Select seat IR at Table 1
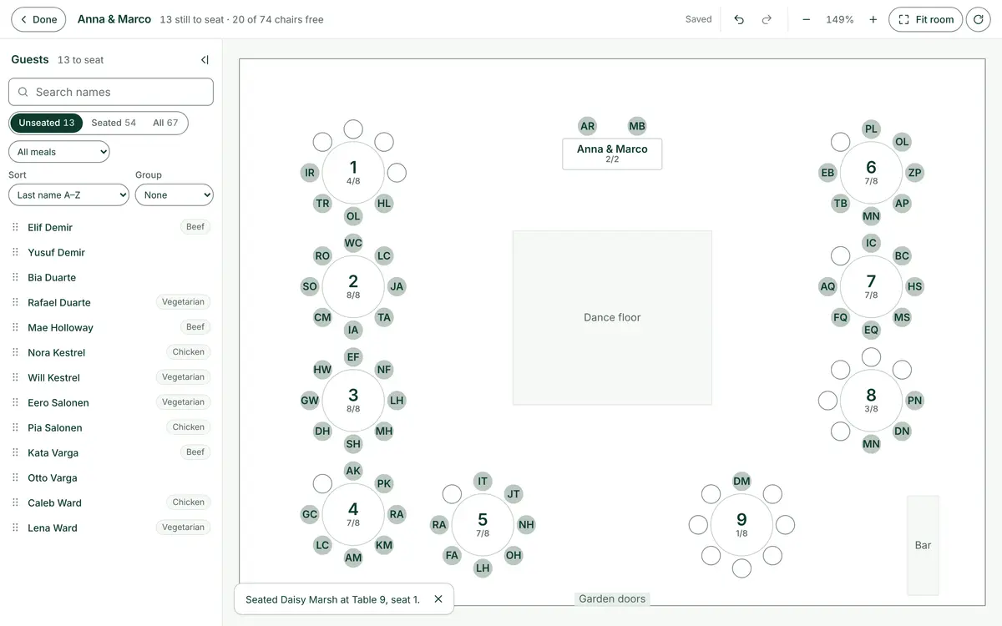 pos(310,173)
